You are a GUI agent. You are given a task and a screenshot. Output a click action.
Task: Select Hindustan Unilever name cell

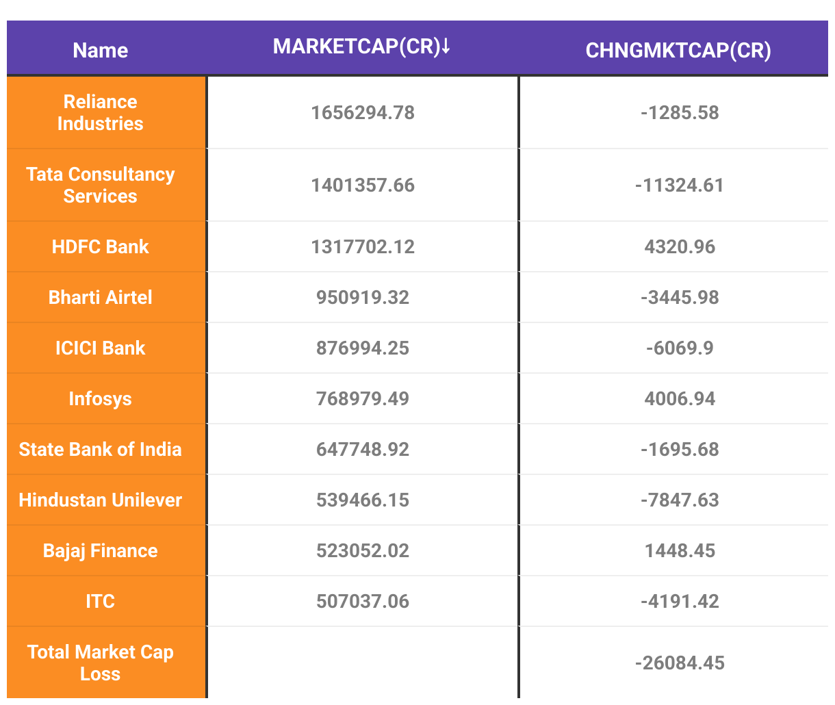tap(101, 500)
